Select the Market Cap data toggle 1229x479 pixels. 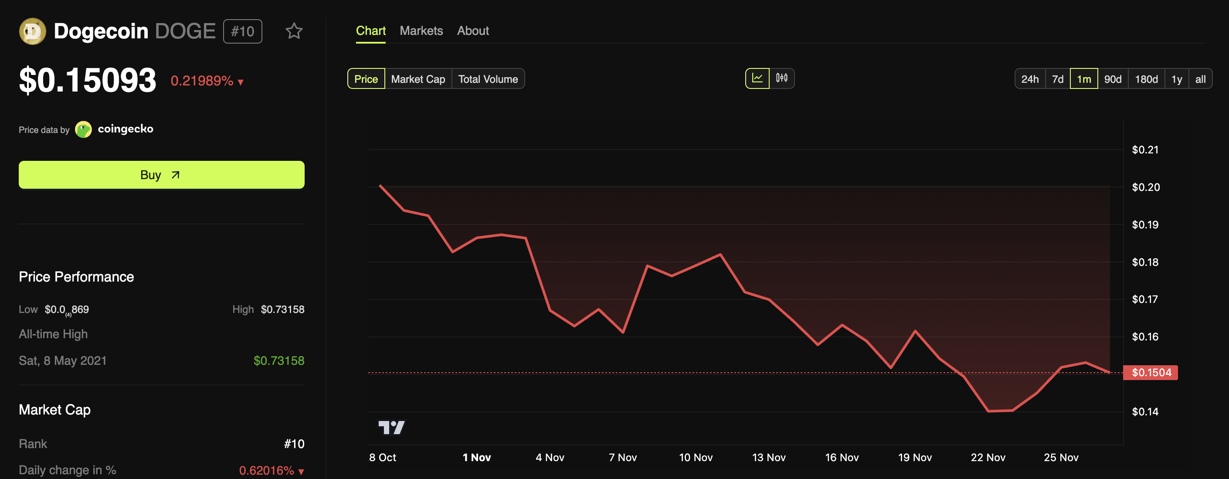(x=418, y=79)
